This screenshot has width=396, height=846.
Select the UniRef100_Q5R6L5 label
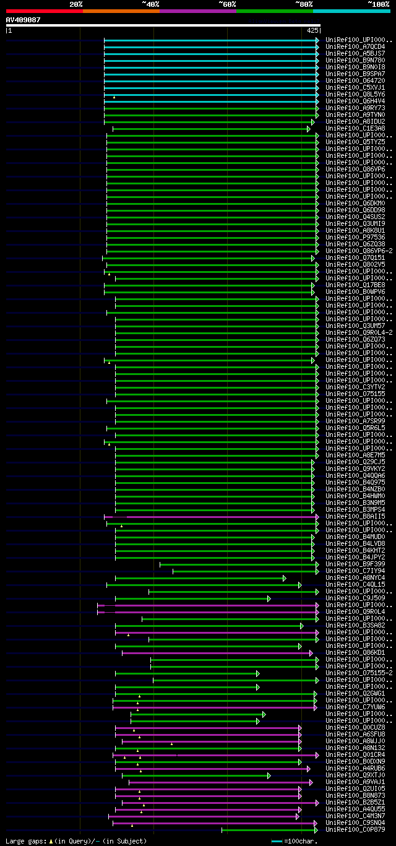click(x=355, y=428)
